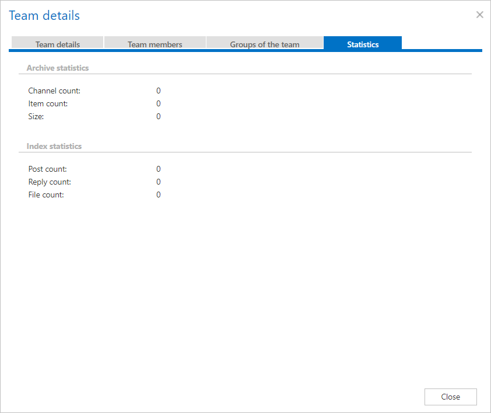
Task: Click the Team details dialog title
Action: tap(44, 16)
